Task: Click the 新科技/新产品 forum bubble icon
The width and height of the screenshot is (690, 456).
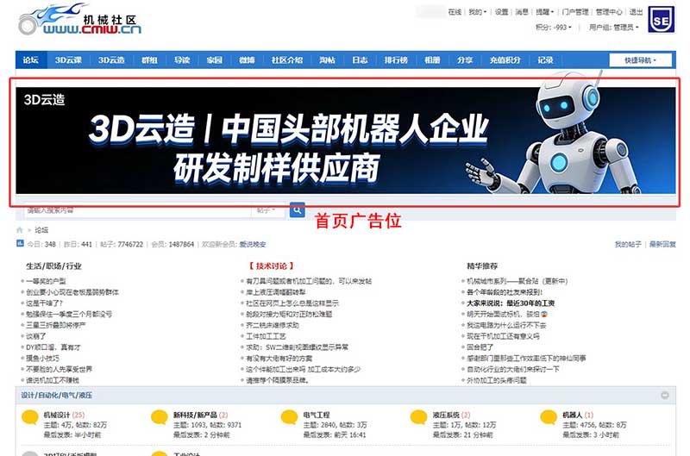Action: [160, 418]
